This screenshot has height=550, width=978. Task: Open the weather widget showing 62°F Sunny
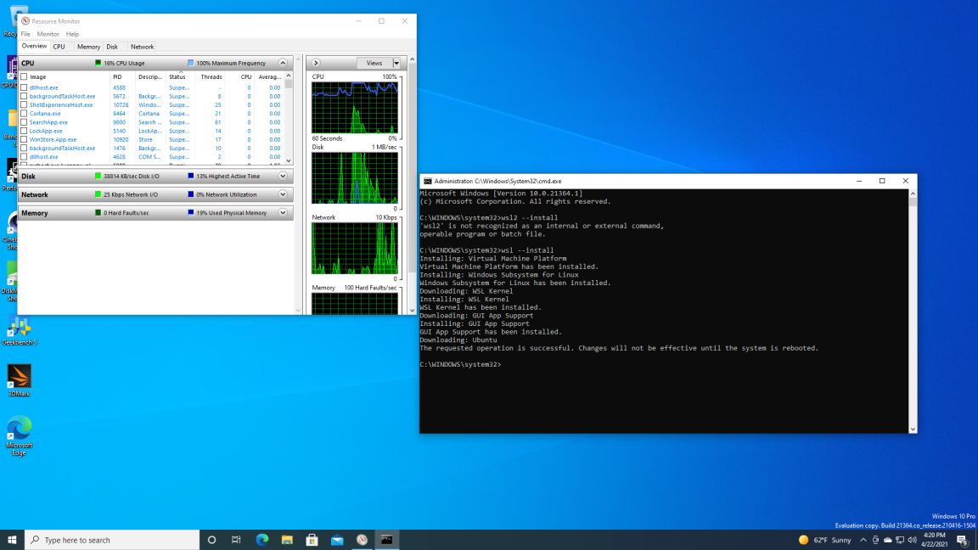pos(824,540)
